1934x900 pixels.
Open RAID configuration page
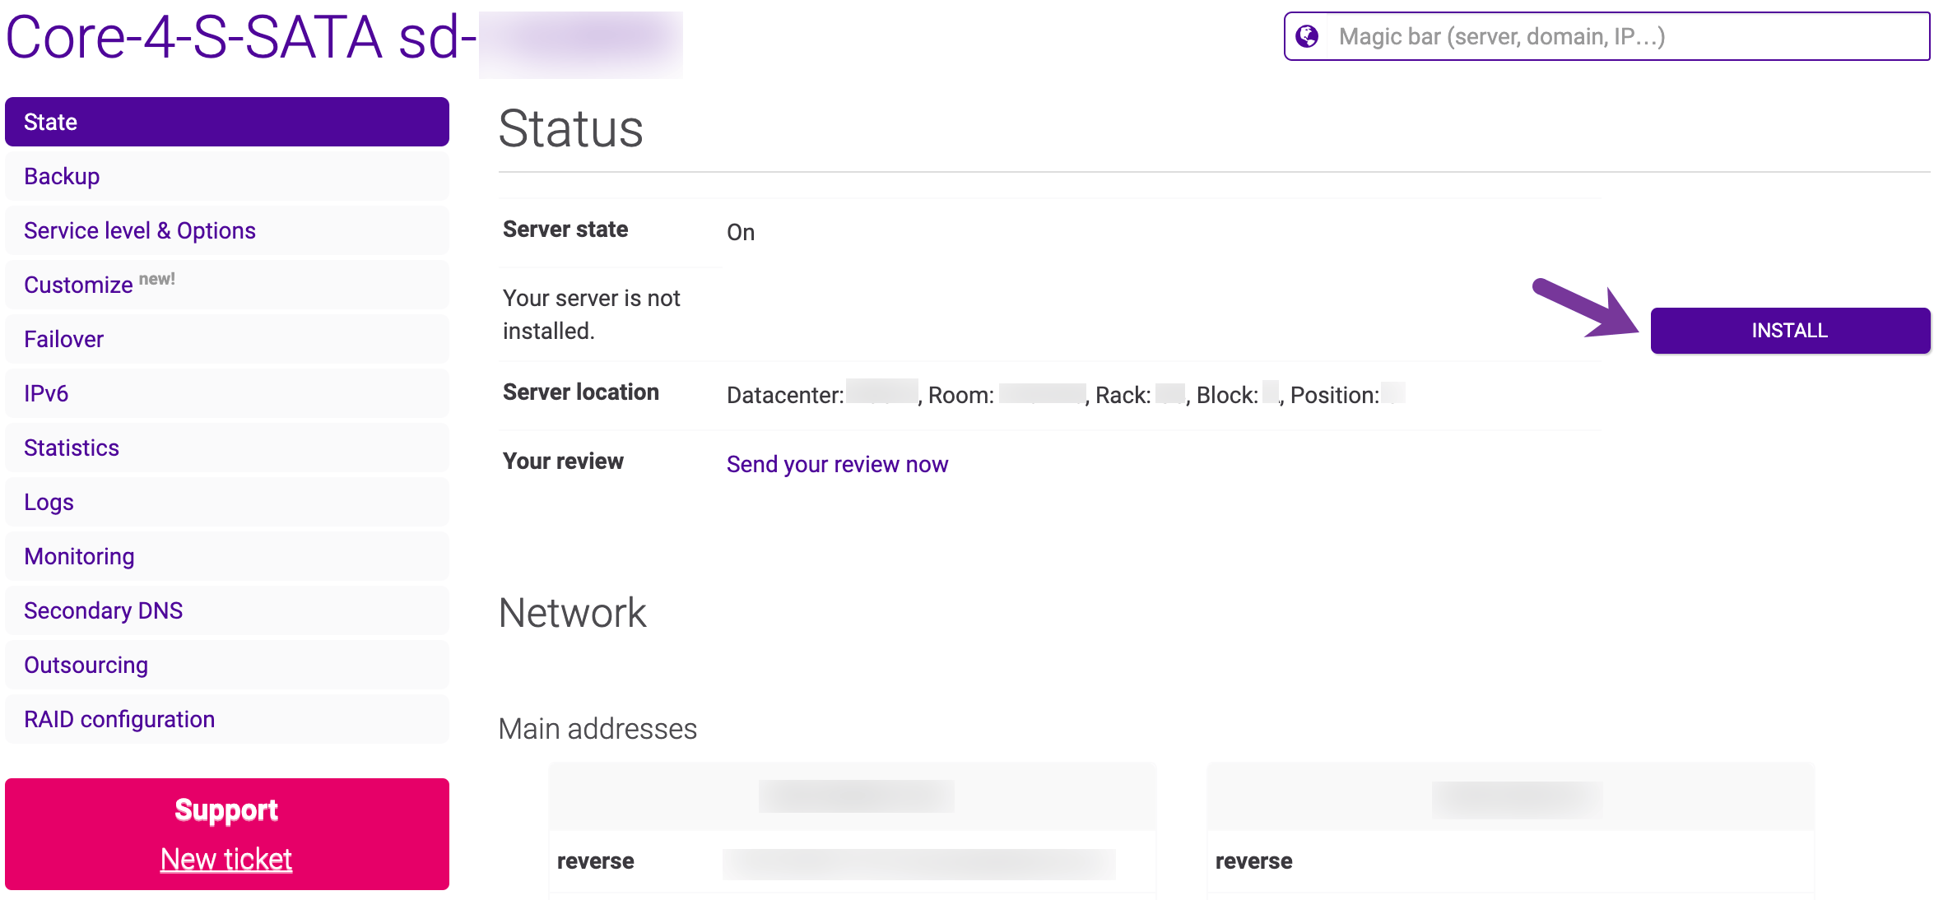tap(227, 719)
